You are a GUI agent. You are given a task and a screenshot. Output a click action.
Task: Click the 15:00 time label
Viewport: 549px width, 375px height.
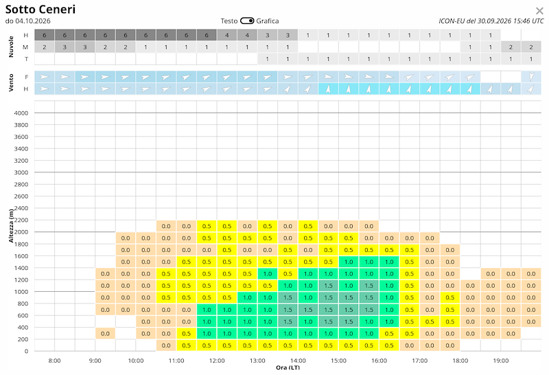[x=338, y=361]
